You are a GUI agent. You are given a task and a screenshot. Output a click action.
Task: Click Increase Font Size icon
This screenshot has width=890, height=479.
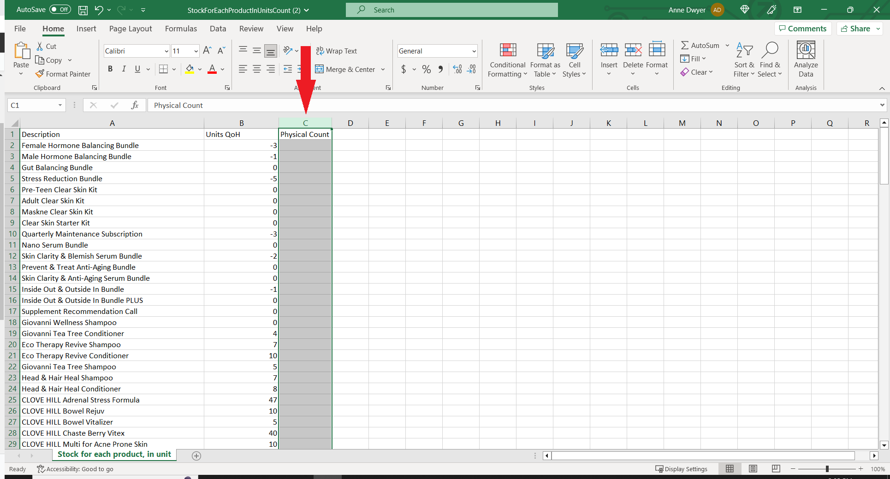pos(208,51)
